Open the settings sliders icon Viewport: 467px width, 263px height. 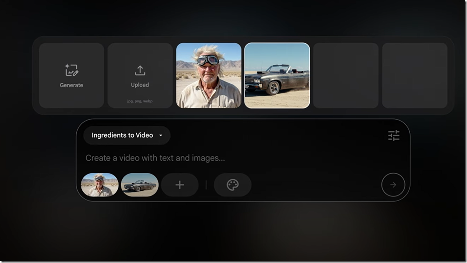[394, 135]
